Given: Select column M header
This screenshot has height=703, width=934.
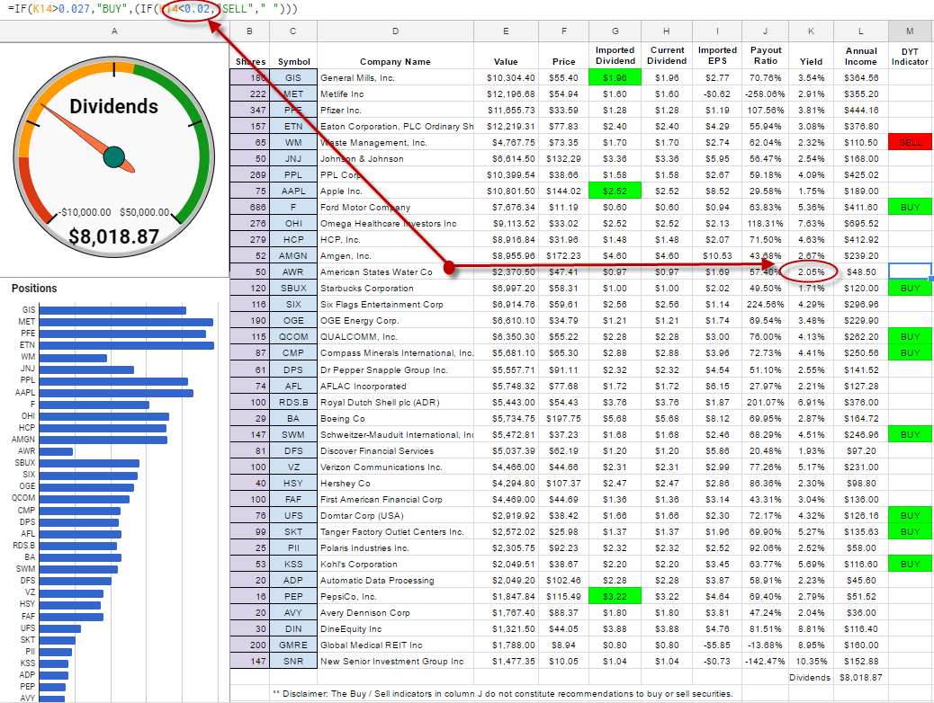Looking at the screenshot, I should point(910,31).
